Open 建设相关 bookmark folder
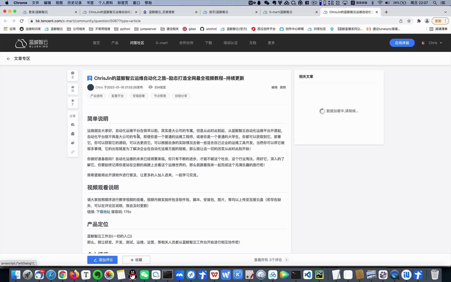 click(170, 29)
